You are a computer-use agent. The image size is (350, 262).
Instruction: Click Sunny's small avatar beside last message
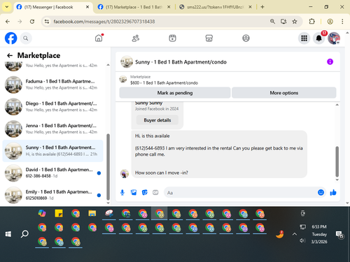point(125,173)
